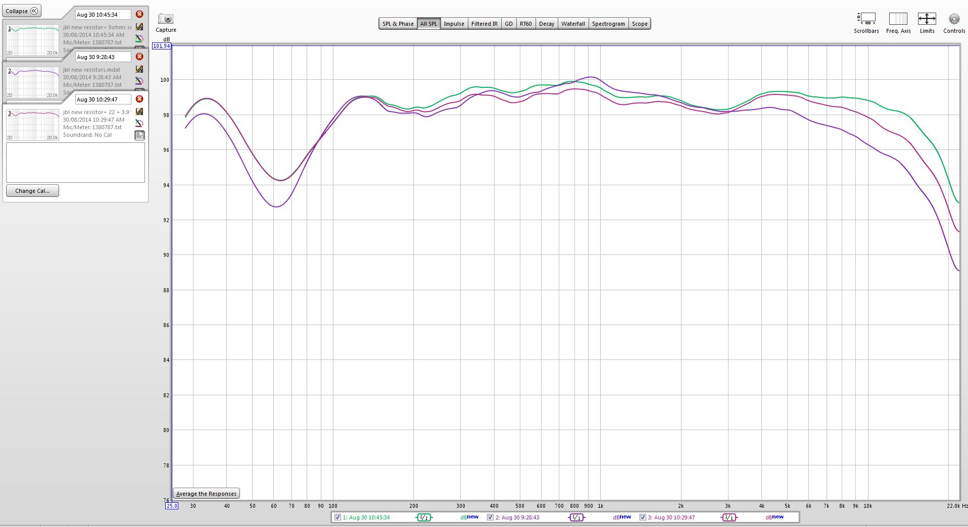968x527 pixels.
Task: Open the Impulse graph tab
Action: pos(454,24)
